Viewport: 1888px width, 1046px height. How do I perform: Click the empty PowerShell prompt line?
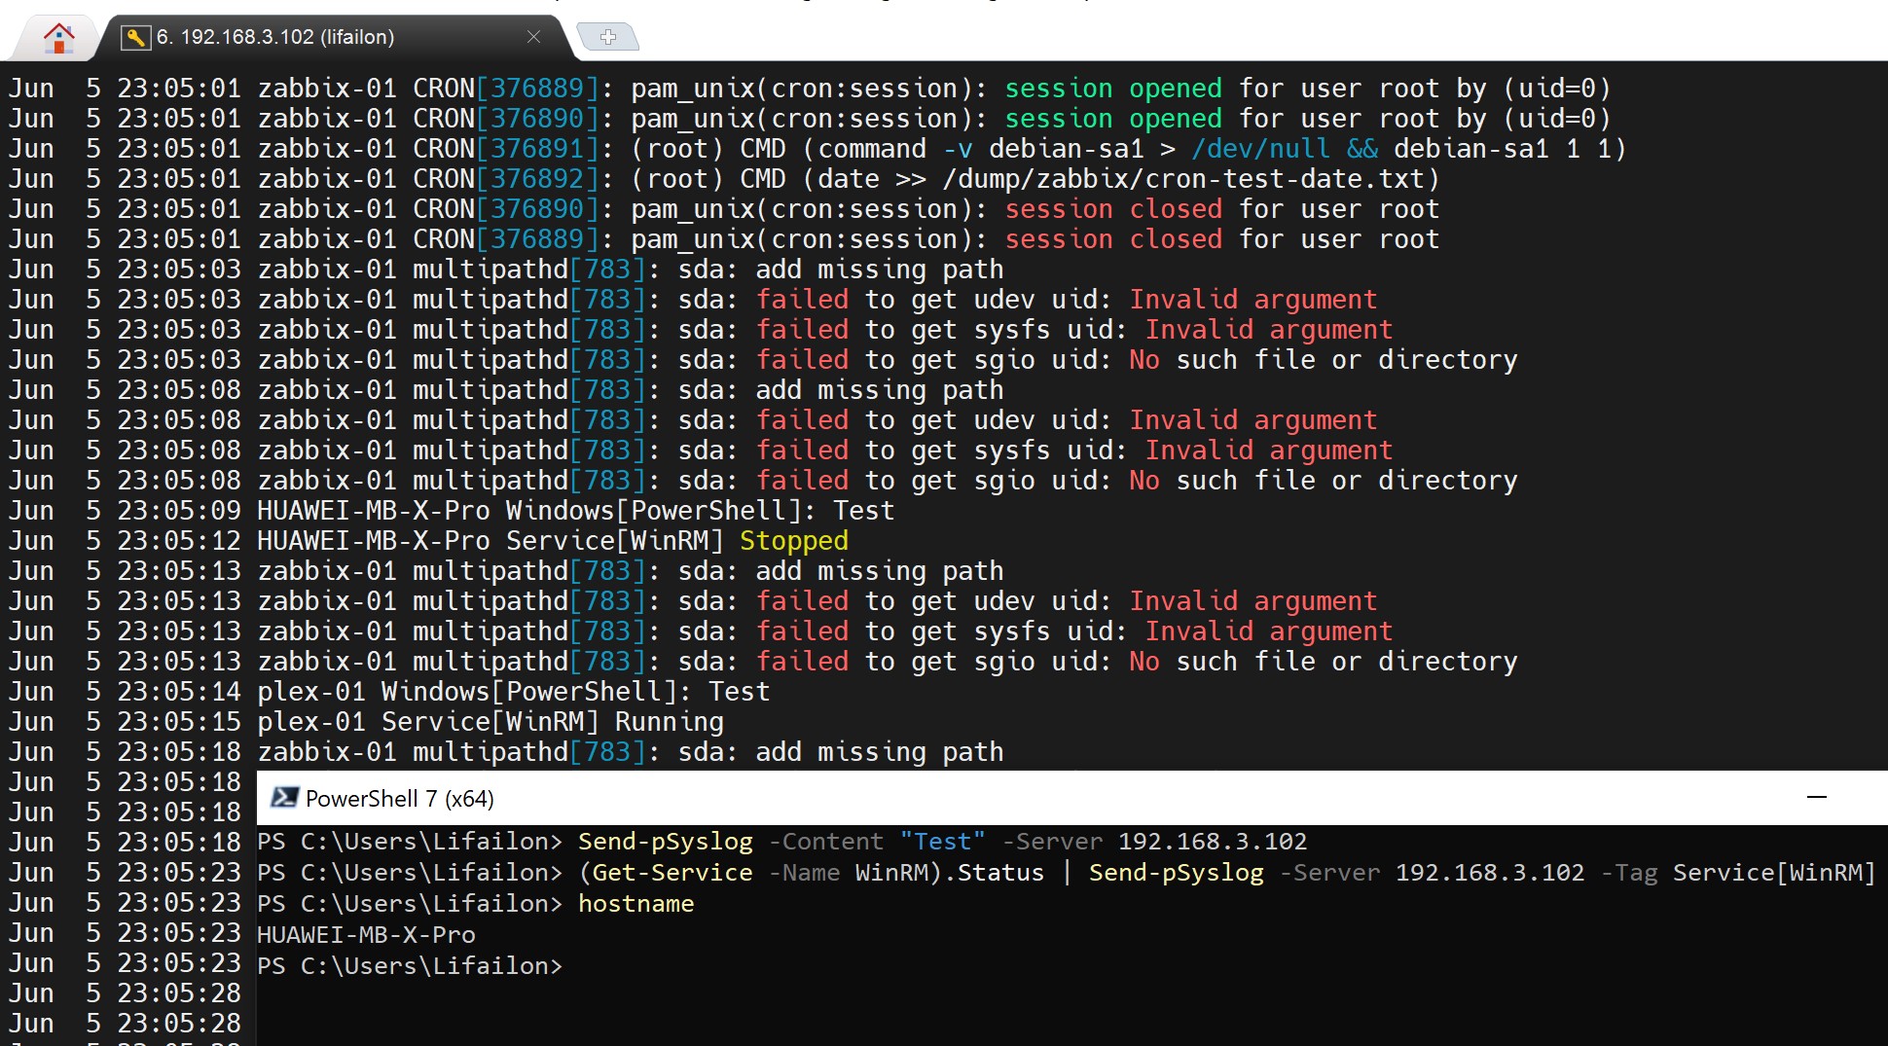tap(410, 966)
